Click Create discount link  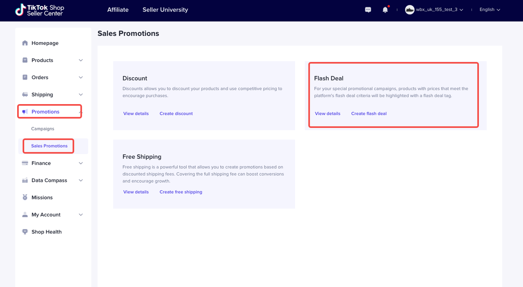[x=176, y=113]
